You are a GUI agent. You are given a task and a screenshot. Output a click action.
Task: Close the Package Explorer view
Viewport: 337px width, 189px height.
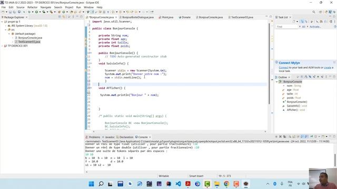click(27, 17)
